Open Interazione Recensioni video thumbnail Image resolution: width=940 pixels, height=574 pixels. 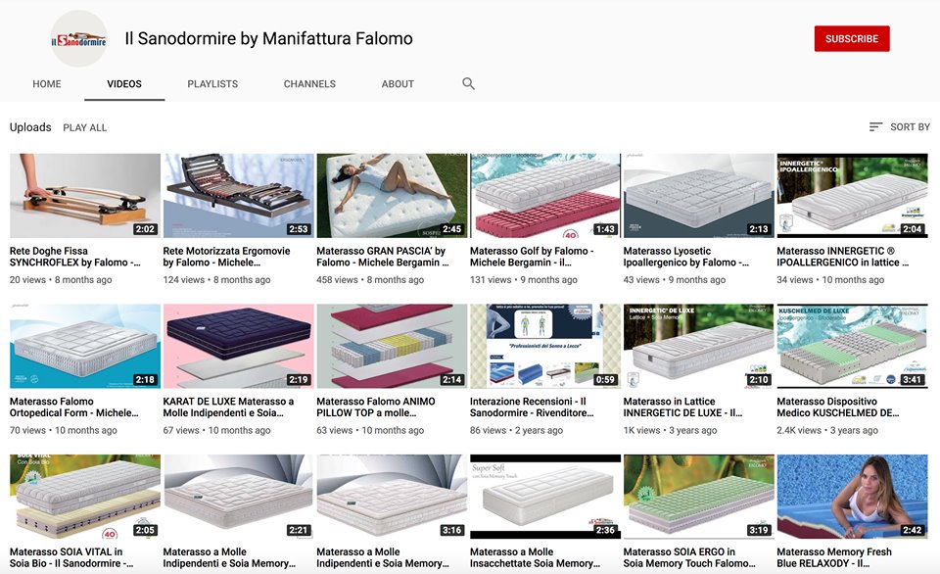pos(545,346)
